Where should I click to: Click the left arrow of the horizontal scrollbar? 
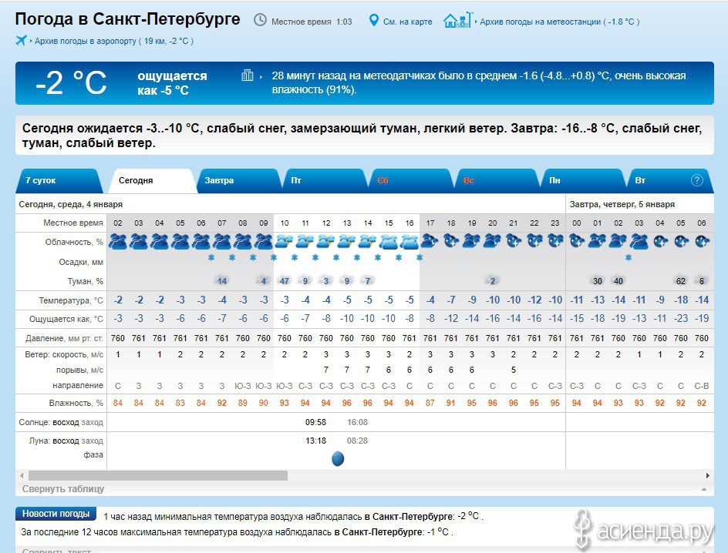coord(22,475)
